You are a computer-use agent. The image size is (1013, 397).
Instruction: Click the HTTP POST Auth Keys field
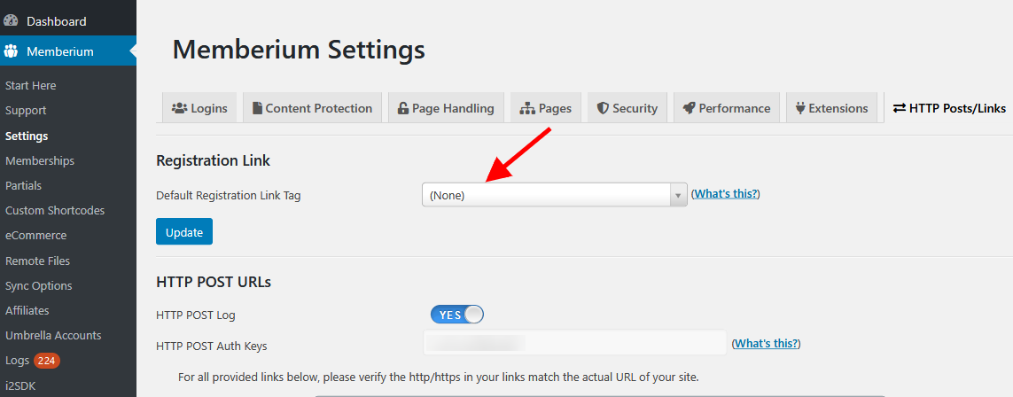click(575, 343)
